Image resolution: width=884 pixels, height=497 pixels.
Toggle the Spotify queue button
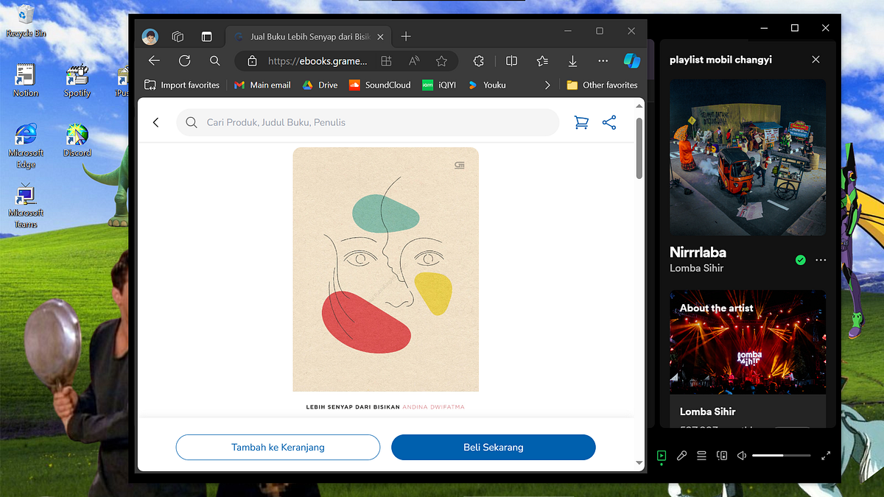(x=701, y=456)
